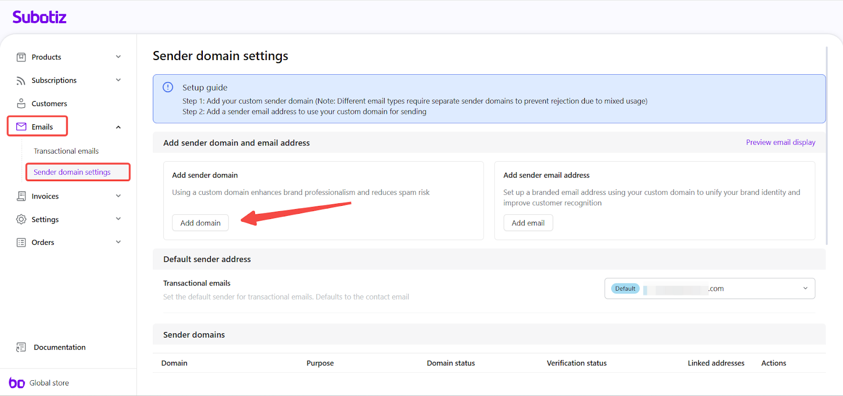This screenshot has width=843, height=396.
Task: Click the Invoices receipt icon
Action: pos(21,196)
